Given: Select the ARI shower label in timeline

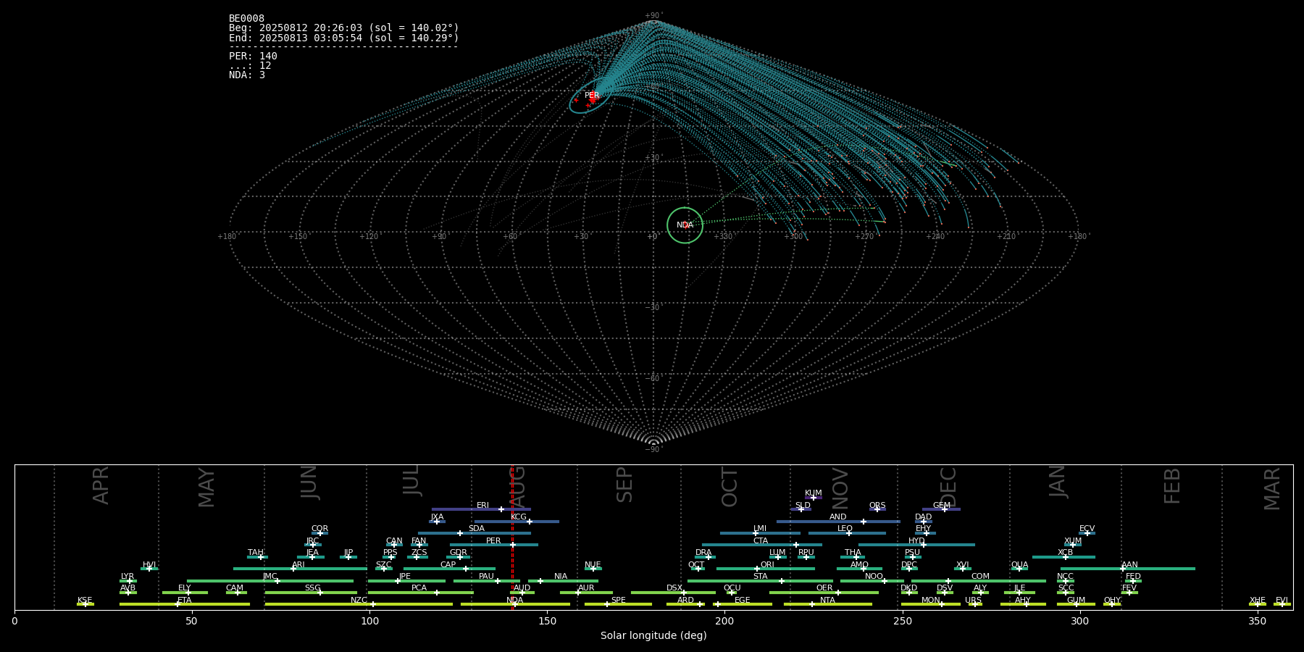Looking at the screenshot, I should click(x=298, y=565).
